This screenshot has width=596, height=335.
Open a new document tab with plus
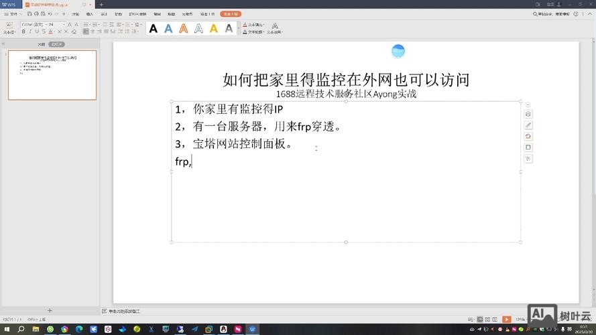[101, 5]
